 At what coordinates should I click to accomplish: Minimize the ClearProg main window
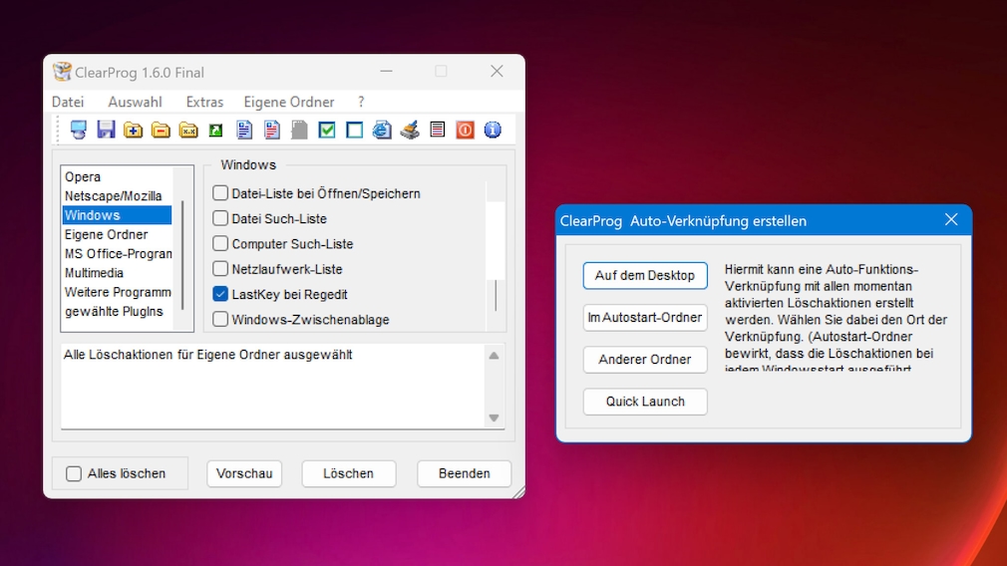[386, 71]
